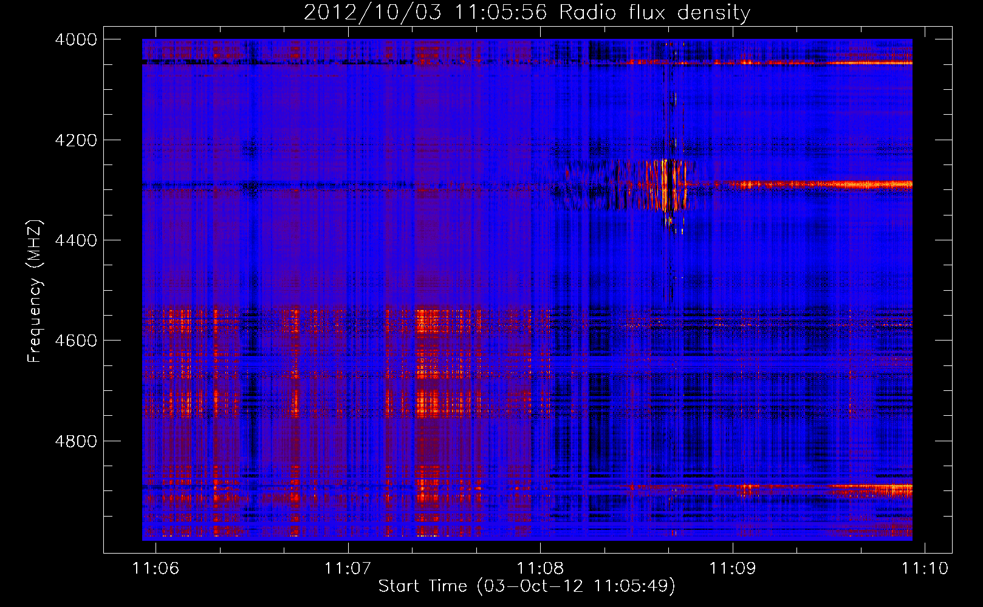Click the 'Frequency (MHZ)' axis label

pyautogui.click(x=35, y=291)
